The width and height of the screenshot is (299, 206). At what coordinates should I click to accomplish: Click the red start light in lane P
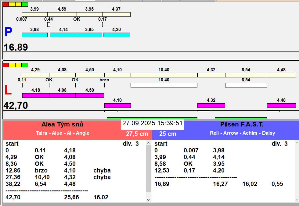tap(6, 4)
